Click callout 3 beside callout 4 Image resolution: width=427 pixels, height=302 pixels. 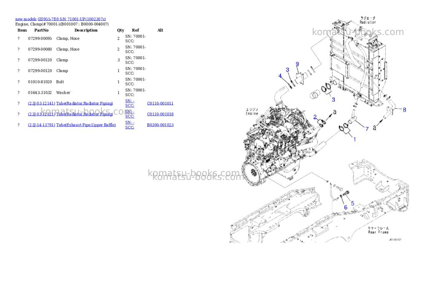click(x=287, y=70)
